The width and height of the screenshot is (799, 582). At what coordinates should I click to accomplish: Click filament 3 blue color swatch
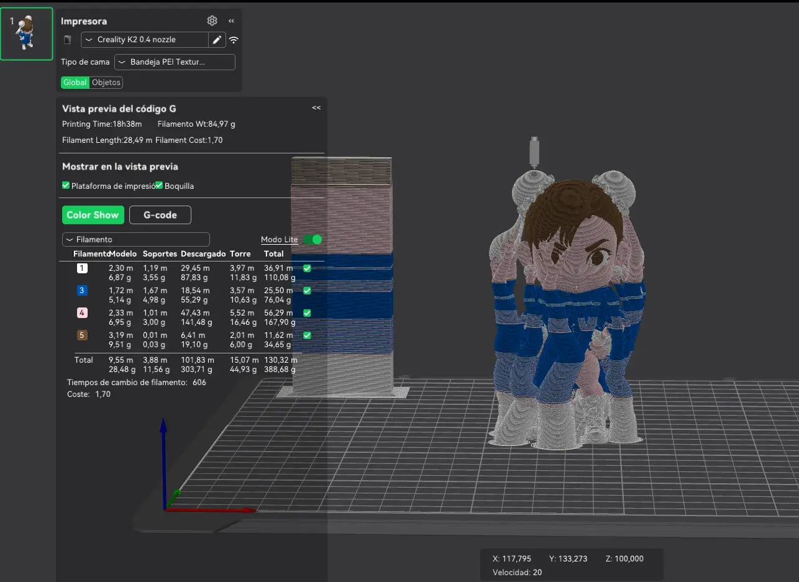click(x=83, y=291)
